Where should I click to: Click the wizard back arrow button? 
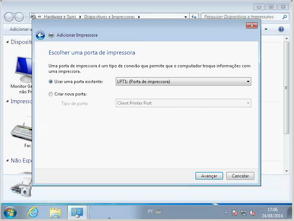(x=40, y=35)
